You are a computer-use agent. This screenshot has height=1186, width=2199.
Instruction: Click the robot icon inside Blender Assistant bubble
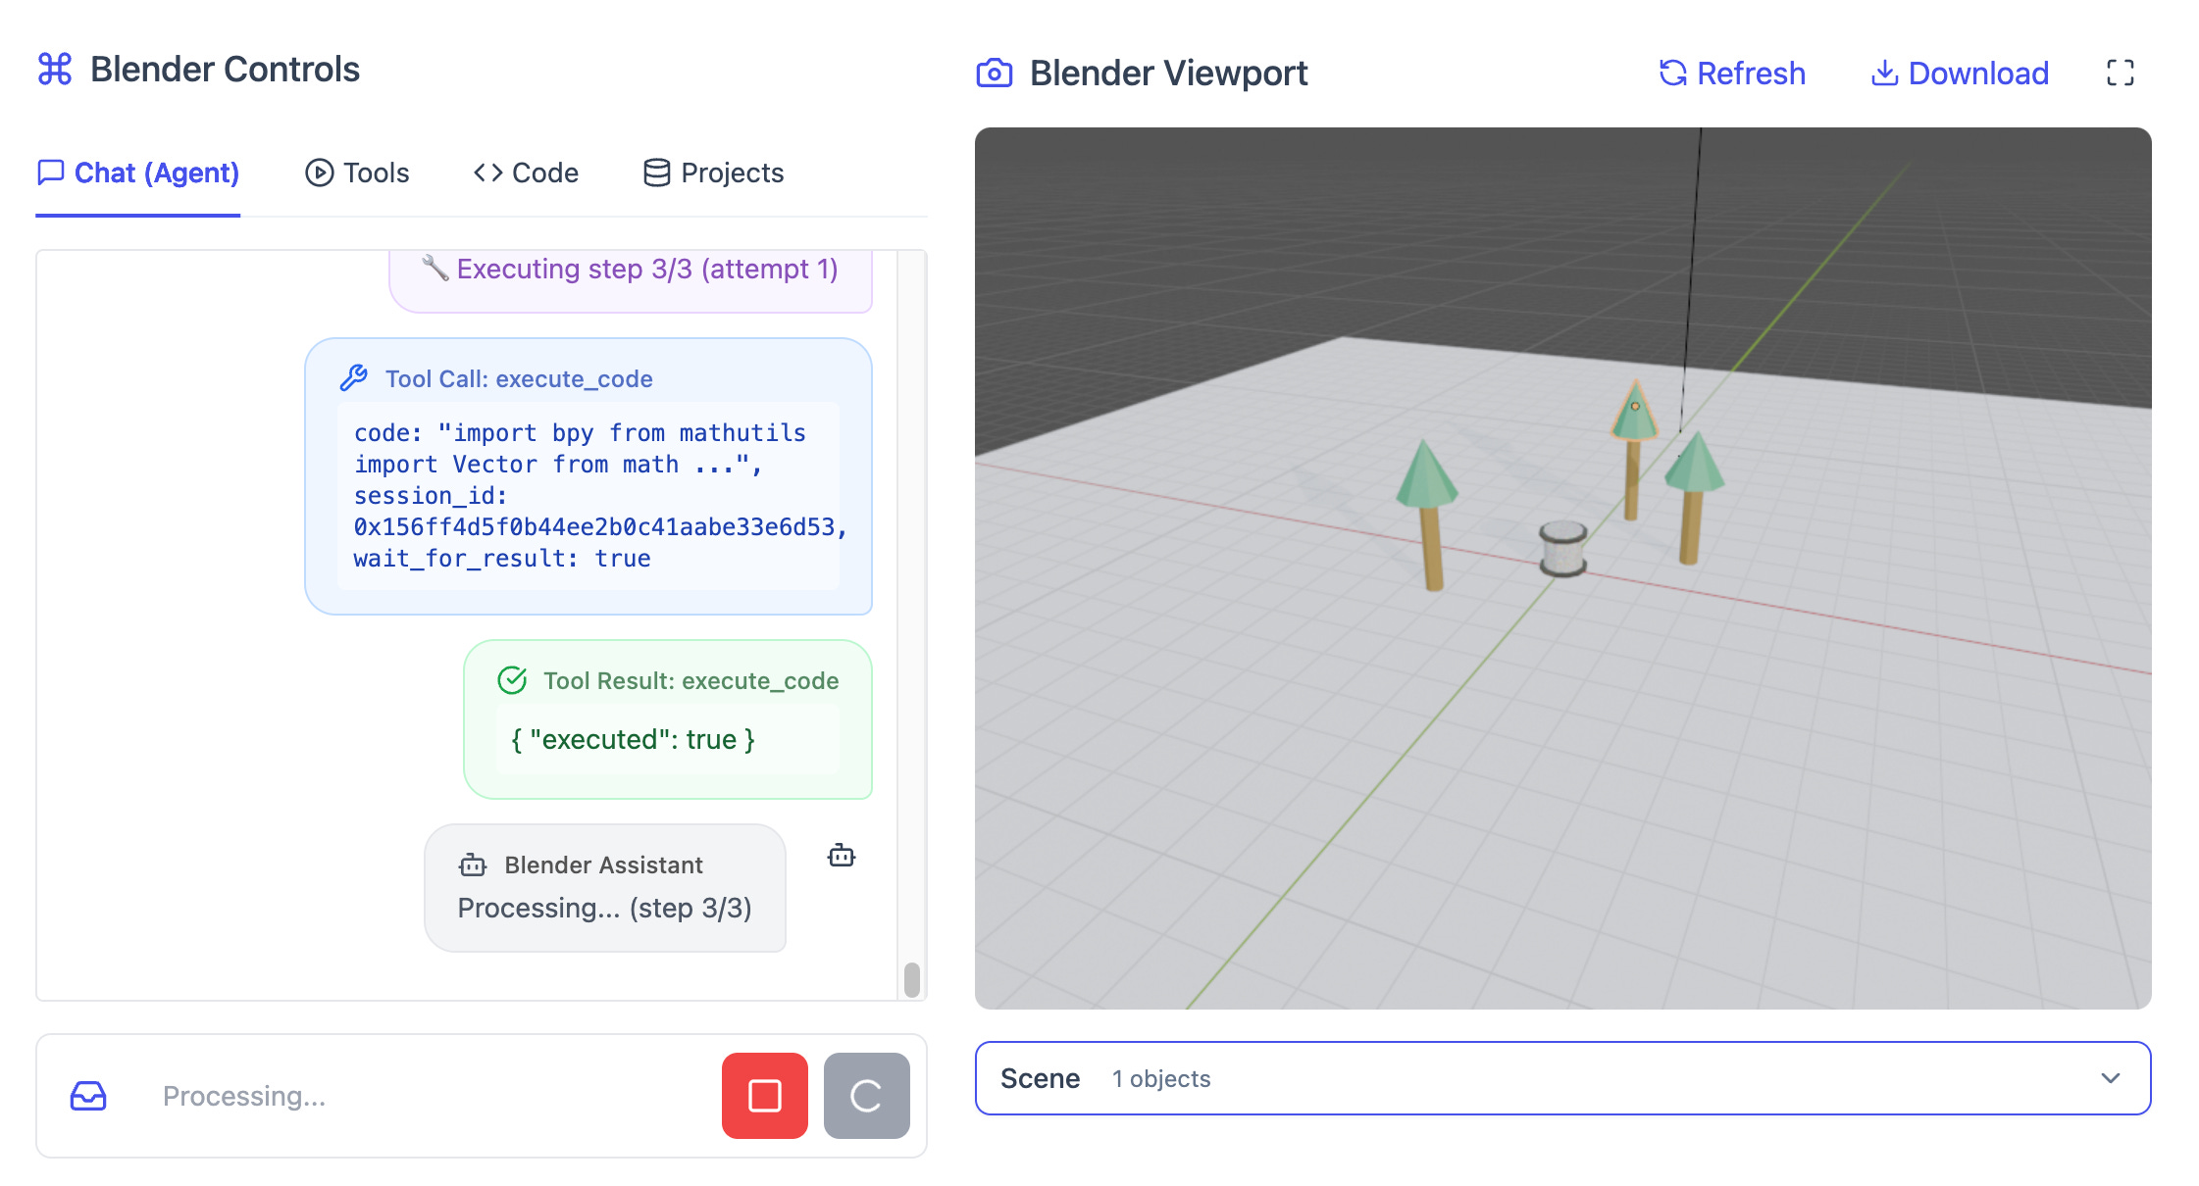[473, 865]
